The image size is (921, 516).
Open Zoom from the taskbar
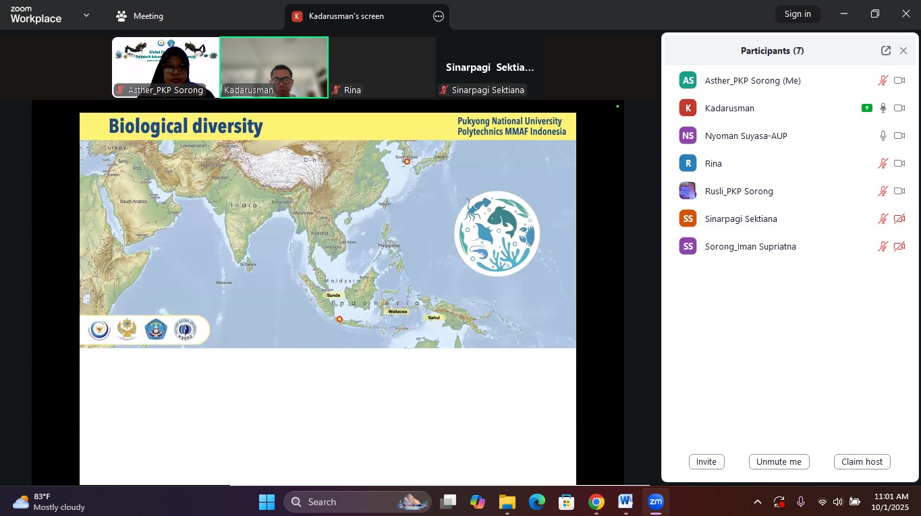[x=655, y=502]
